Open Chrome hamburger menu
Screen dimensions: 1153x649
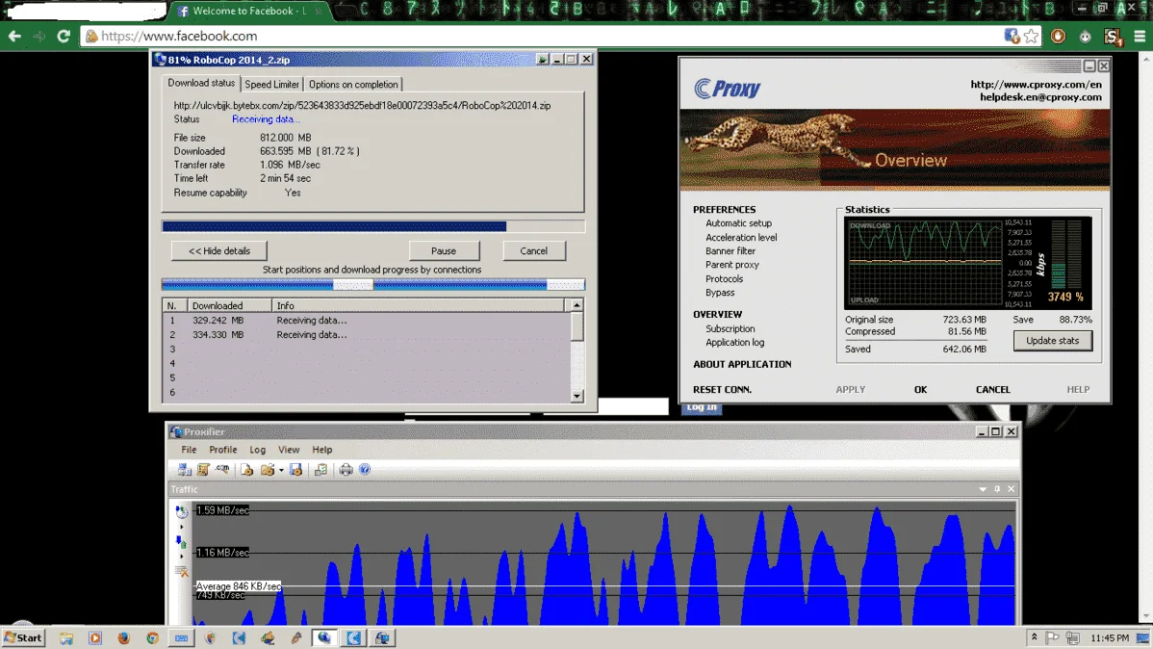tap(1139, 36)
